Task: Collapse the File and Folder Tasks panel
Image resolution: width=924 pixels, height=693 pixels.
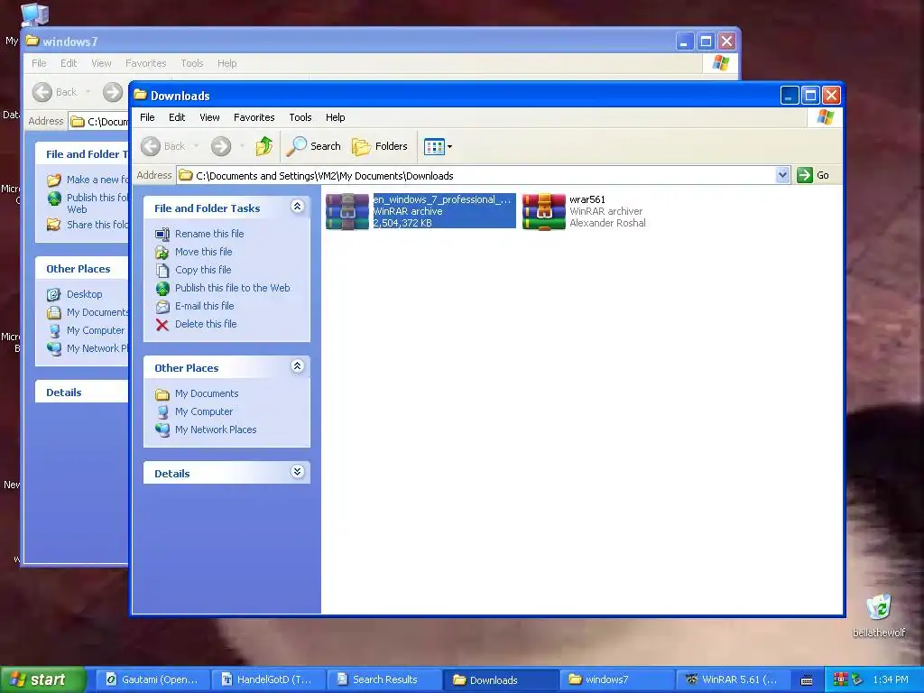Action: (297, 207)
